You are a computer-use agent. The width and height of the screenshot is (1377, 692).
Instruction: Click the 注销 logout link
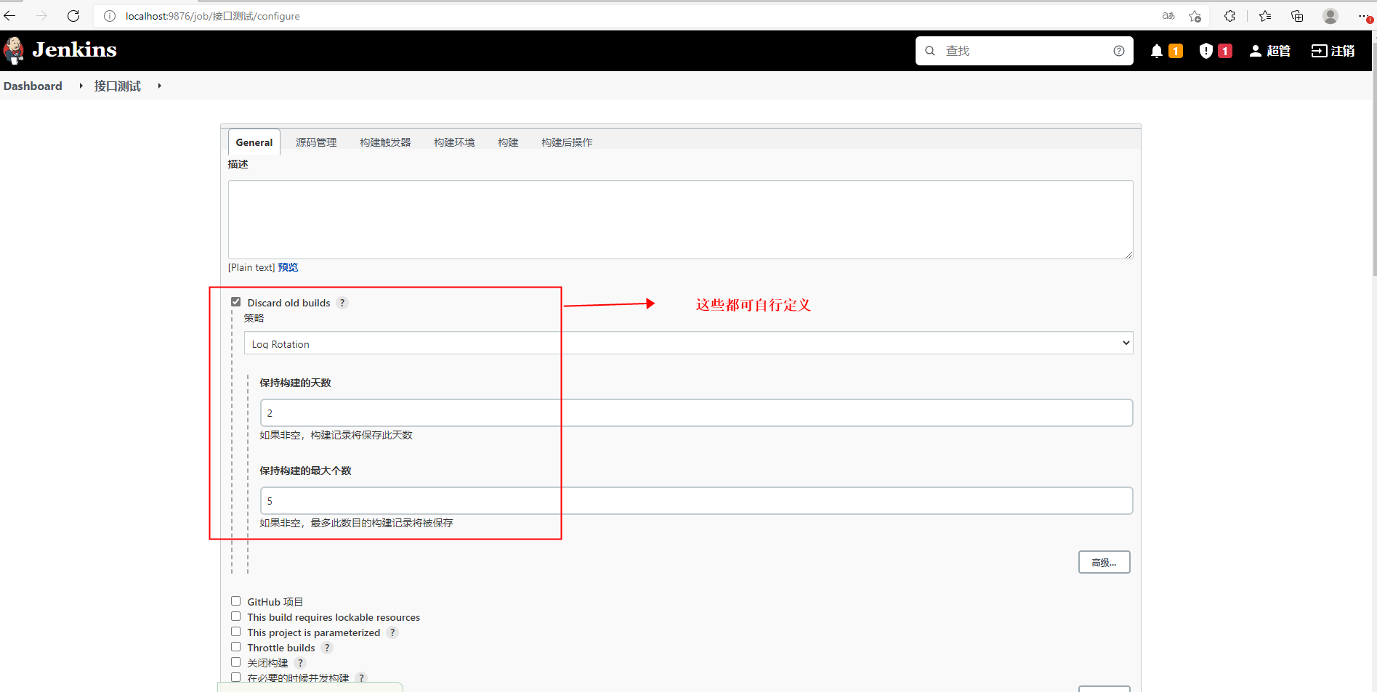click(x=1333, y=51)
